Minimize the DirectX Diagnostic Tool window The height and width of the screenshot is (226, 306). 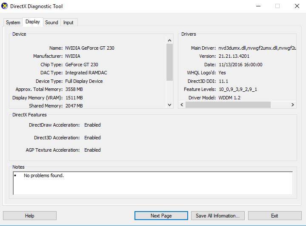258,6
